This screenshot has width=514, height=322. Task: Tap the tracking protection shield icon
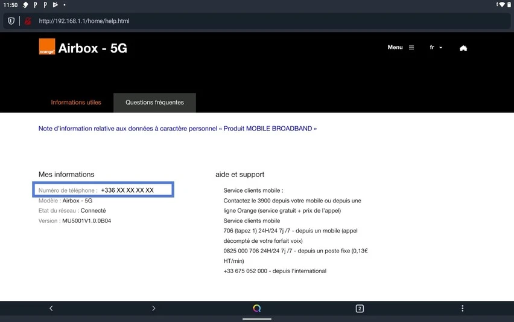click(x=11, y=21)
